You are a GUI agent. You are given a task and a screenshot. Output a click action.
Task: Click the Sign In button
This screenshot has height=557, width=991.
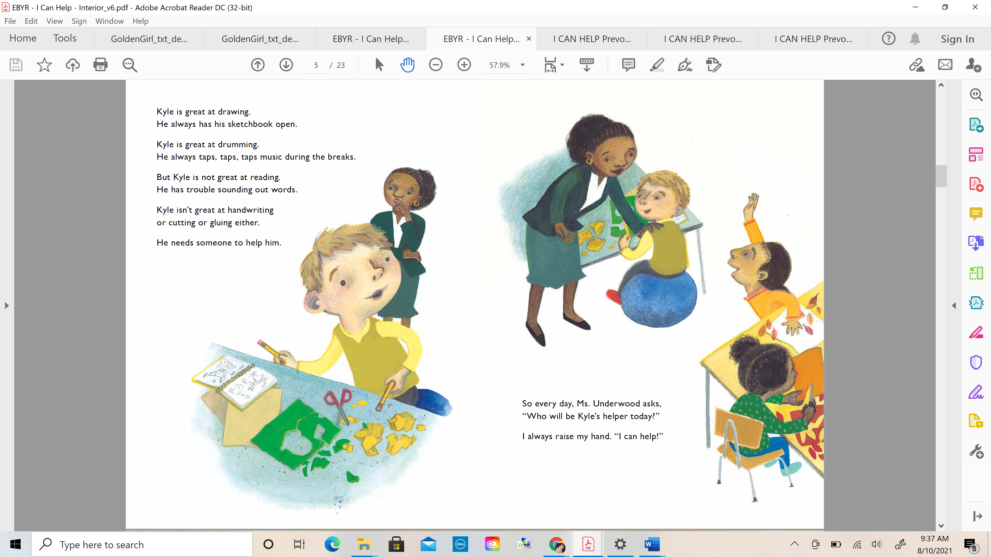[x=957, y=39]
